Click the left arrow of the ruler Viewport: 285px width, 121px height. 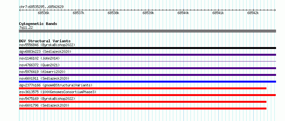(x=20, y=10)
